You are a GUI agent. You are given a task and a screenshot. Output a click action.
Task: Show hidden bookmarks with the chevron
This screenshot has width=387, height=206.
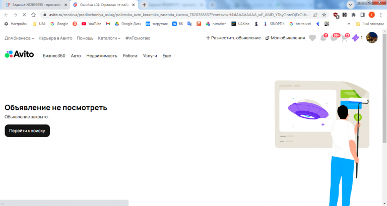pos(349,24)
